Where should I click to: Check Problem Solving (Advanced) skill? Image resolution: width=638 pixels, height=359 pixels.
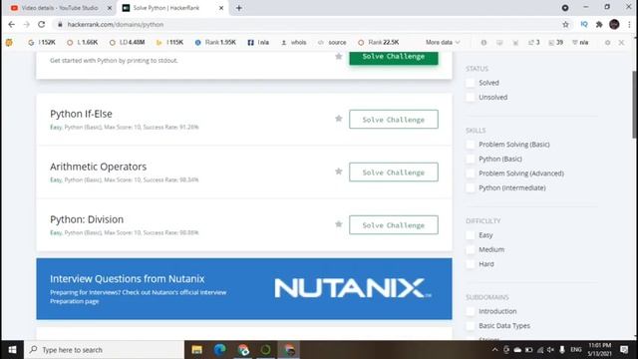[x=471, y=174]
